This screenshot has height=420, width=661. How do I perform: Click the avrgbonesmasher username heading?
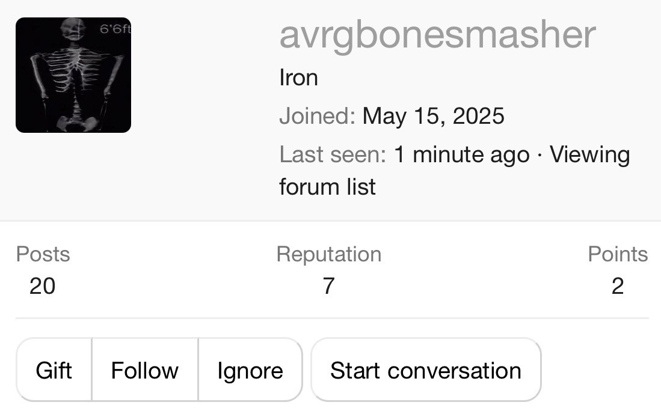click(437, 35)
